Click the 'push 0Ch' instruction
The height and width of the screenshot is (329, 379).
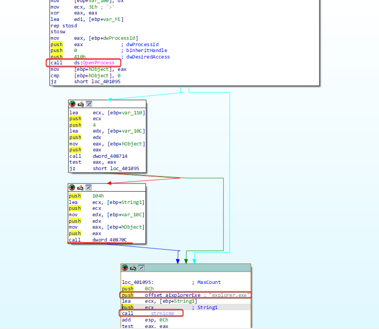tap(138, 289)
